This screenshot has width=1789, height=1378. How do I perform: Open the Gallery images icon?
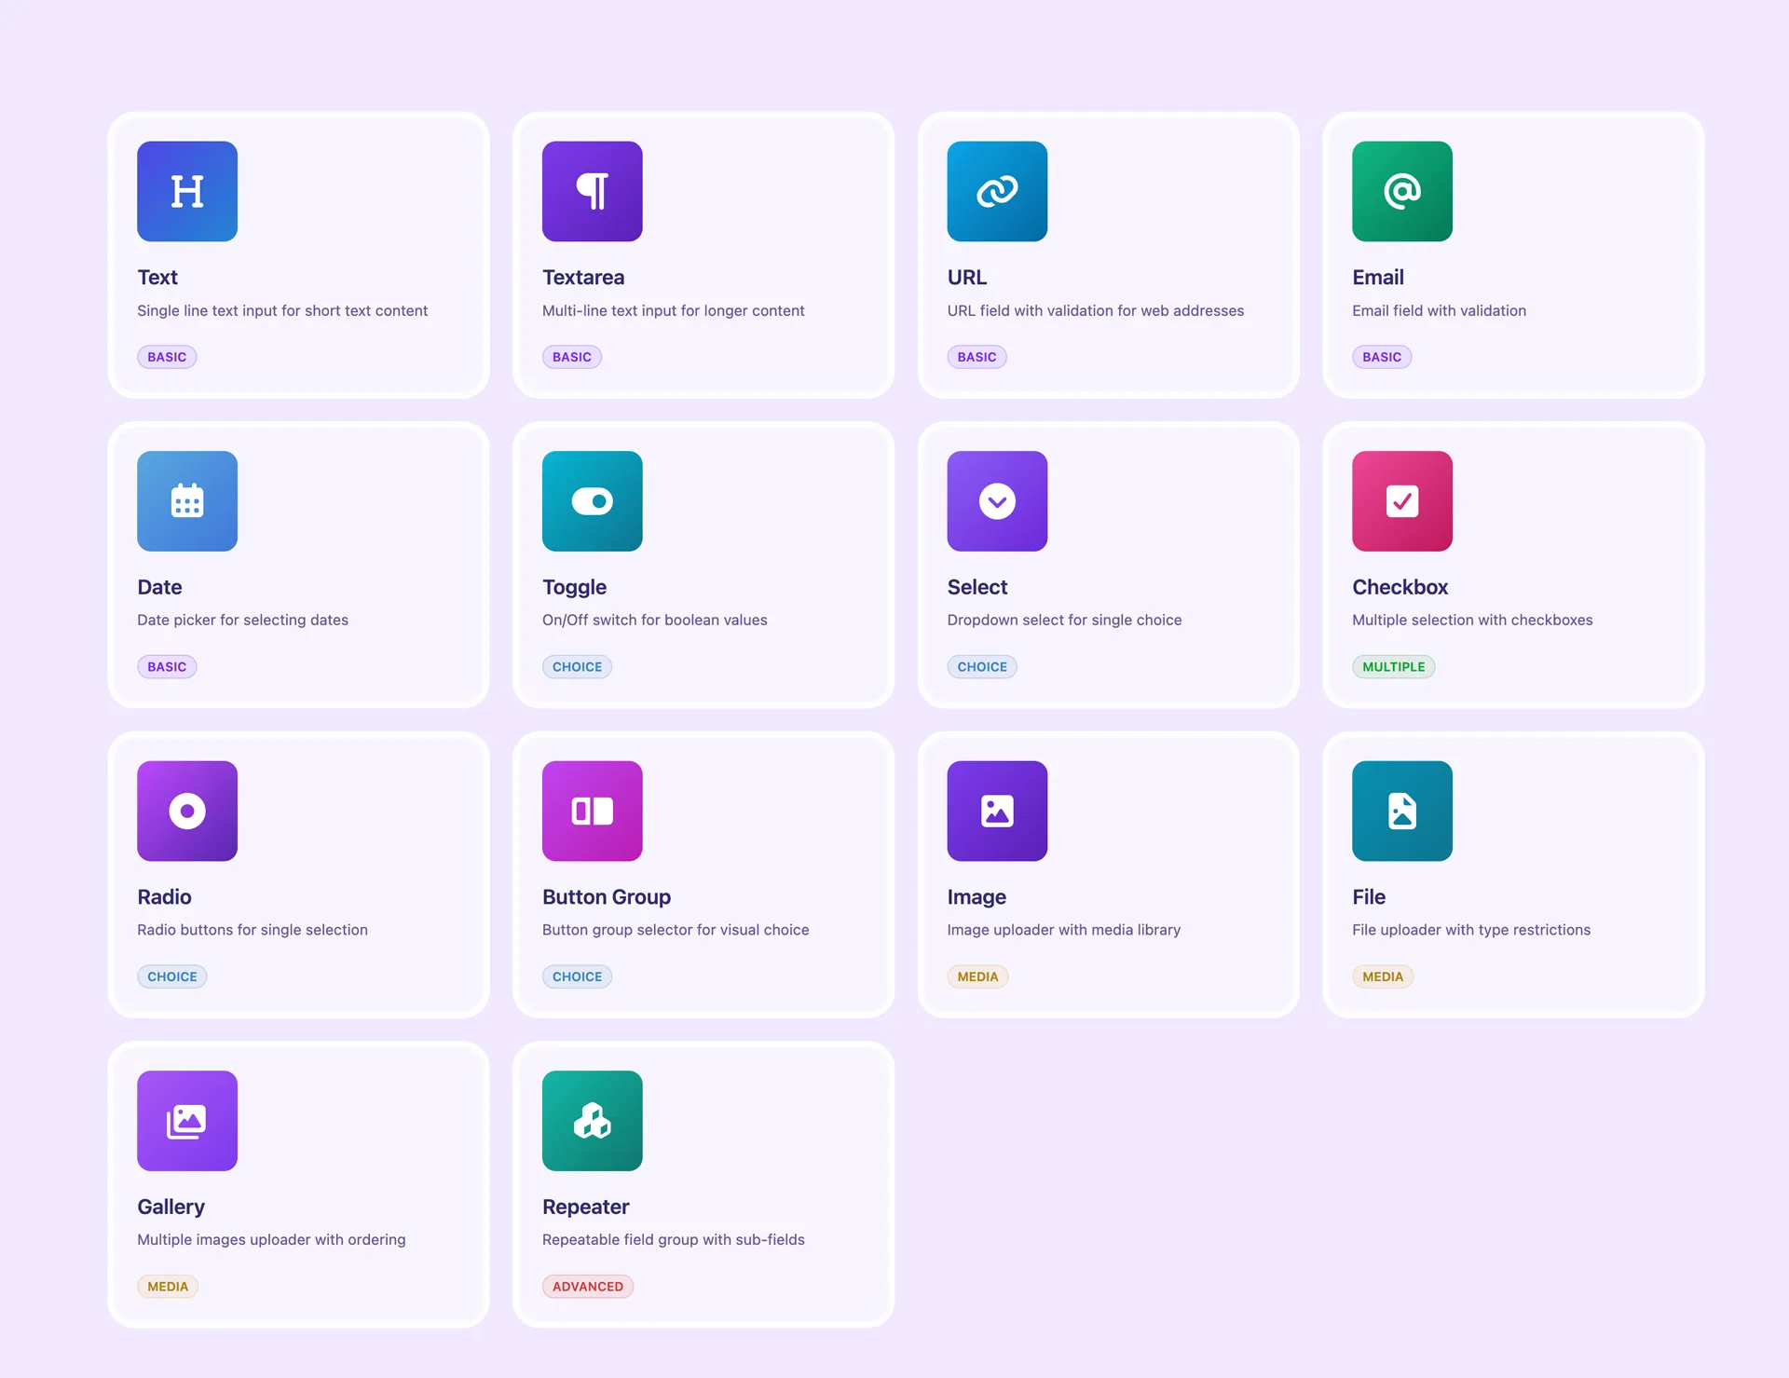[x=187, y=1121]
